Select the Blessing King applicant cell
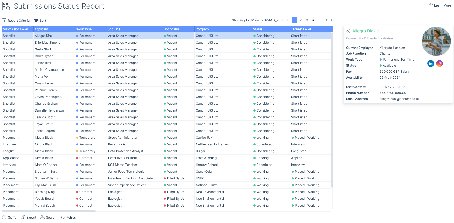454x223 pixels. pos(54,192)
